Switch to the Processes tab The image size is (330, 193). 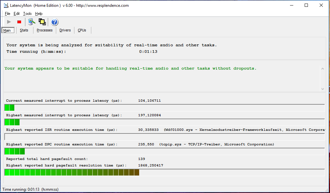(x=45, y=30)
